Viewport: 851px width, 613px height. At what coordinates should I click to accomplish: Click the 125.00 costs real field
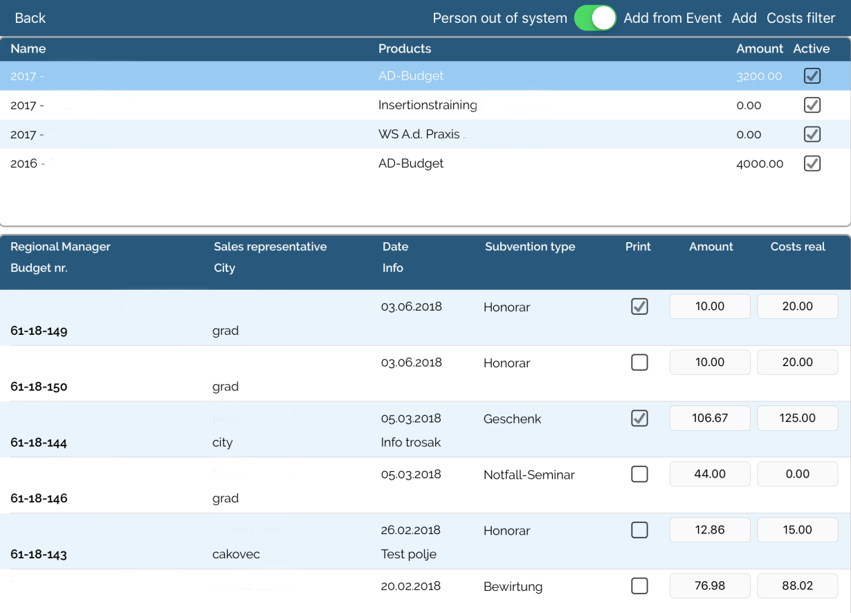[x=797, y=418]
